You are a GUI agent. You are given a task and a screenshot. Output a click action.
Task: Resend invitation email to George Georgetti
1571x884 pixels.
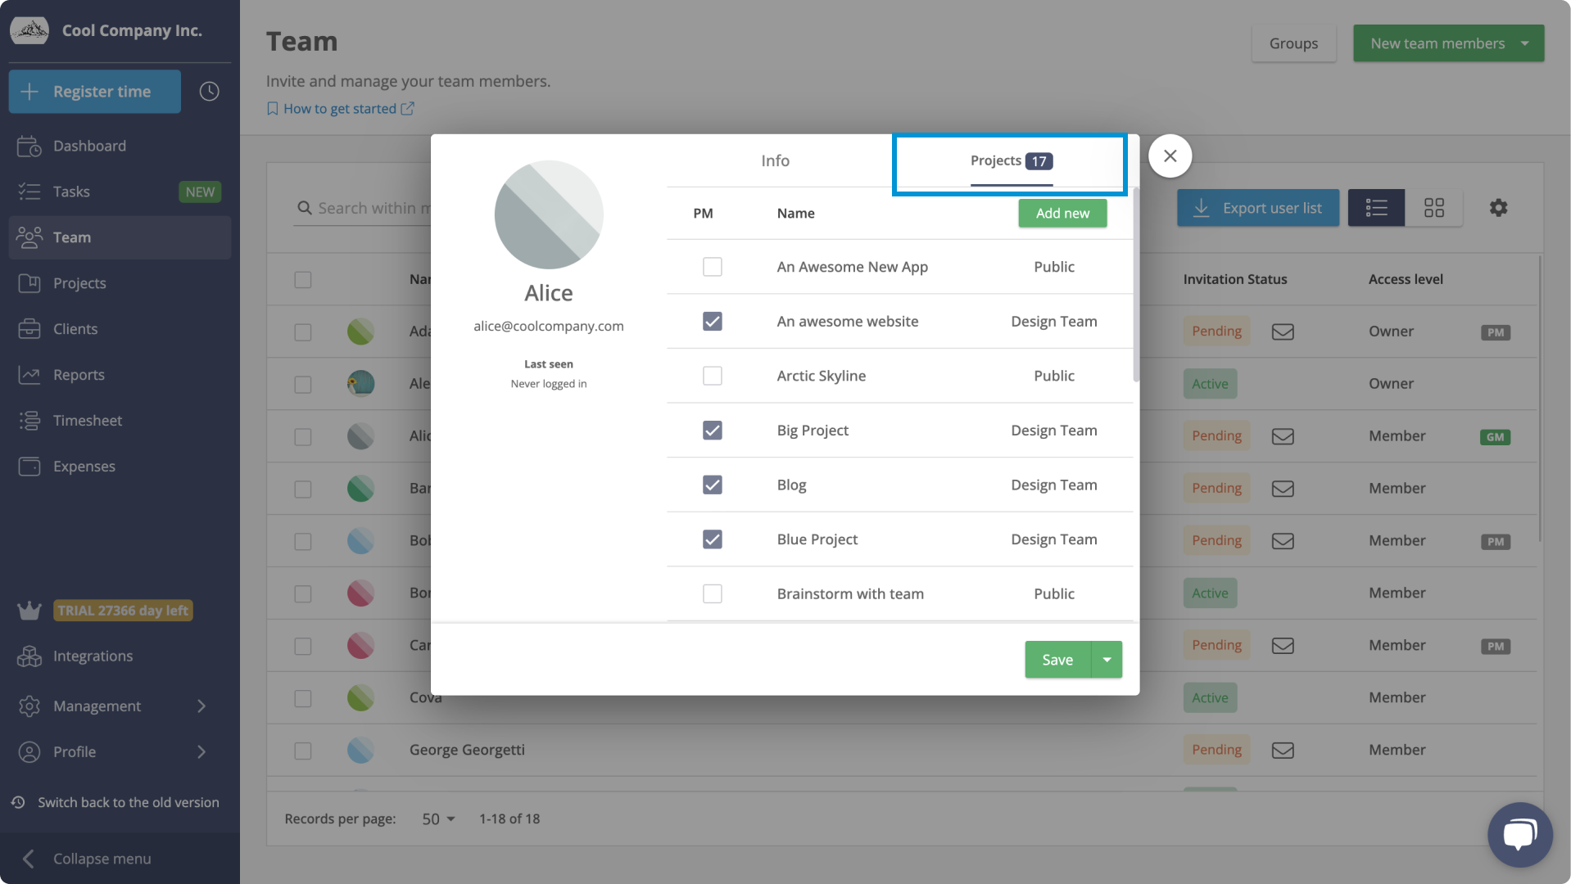click(1283, 750)
